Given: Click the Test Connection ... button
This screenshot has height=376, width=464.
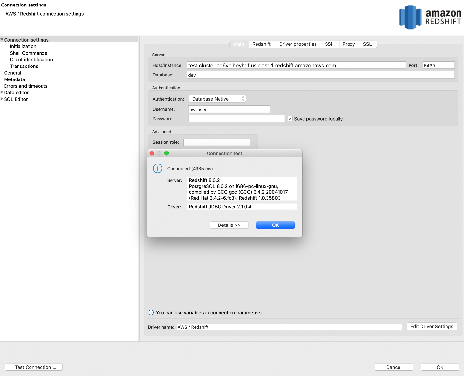Looking at the screenshot, I should tap(34, 367).
